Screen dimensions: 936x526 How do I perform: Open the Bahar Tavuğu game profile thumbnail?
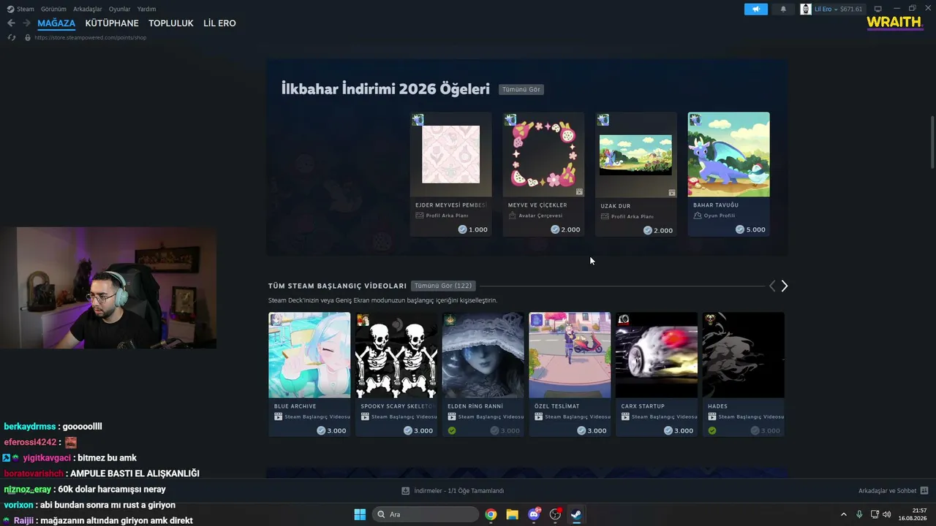(728, 154)
